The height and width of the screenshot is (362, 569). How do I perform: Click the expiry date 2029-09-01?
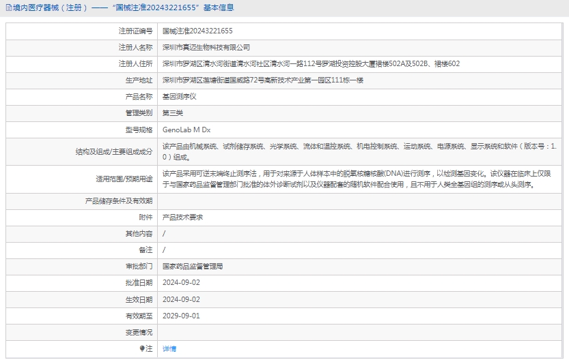181,316
